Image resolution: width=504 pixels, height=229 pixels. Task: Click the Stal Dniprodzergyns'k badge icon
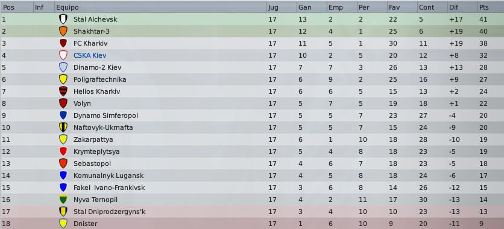63,212
